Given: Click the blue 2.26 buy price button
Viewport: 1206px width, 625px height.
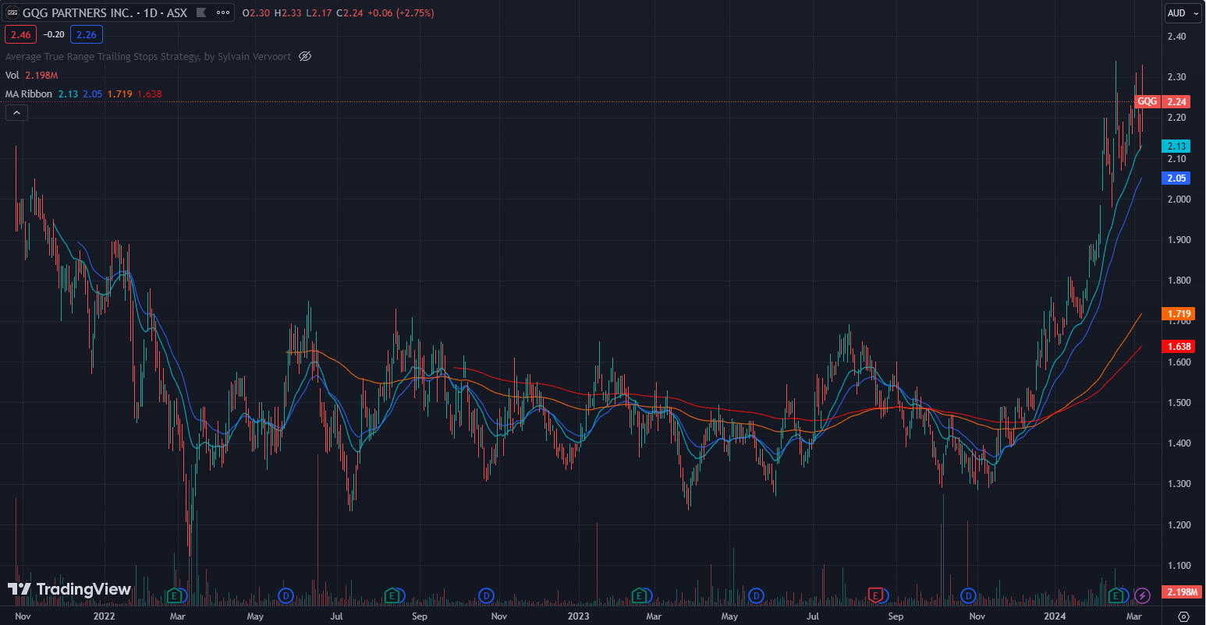Looking at the screenshot, I should pyautogui.click(x=87, y=34).
